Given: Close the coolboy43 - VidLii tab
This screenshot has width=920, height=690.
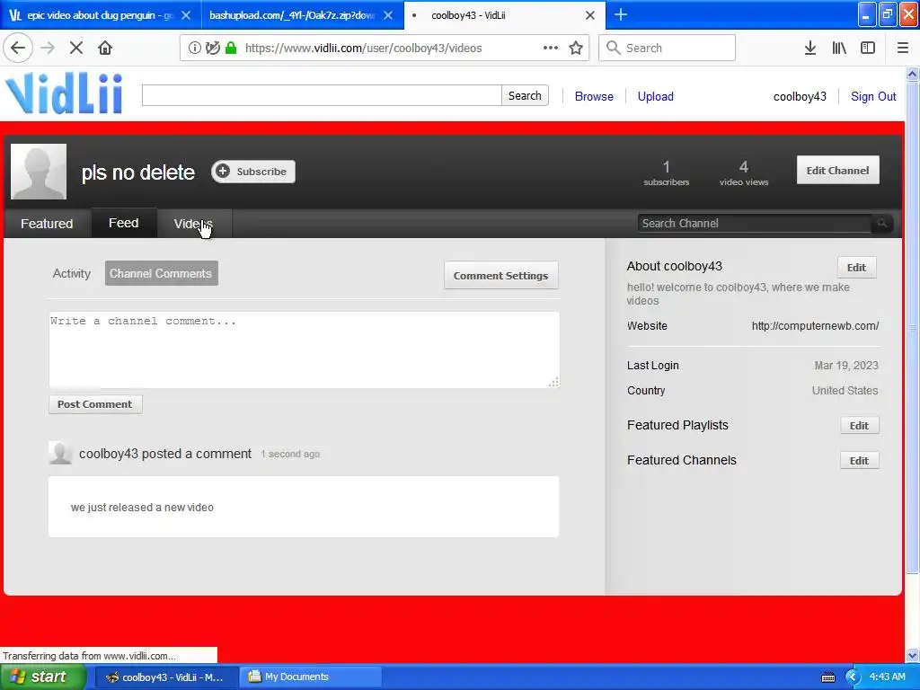Looking at the screenshot, I should 590,15.
